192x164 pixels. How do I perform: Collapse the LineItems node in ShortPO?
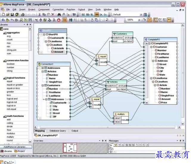tap(46, 42)
